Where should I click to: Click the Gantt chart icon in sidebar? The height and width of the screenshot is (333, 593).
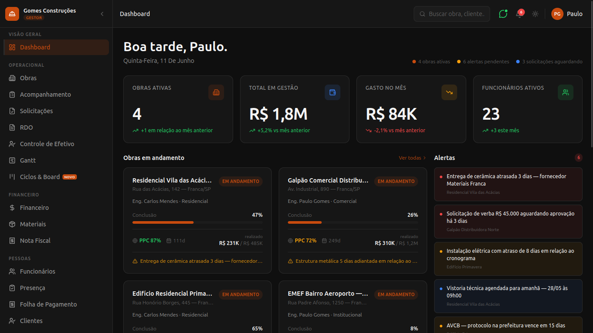click(12, 160)
